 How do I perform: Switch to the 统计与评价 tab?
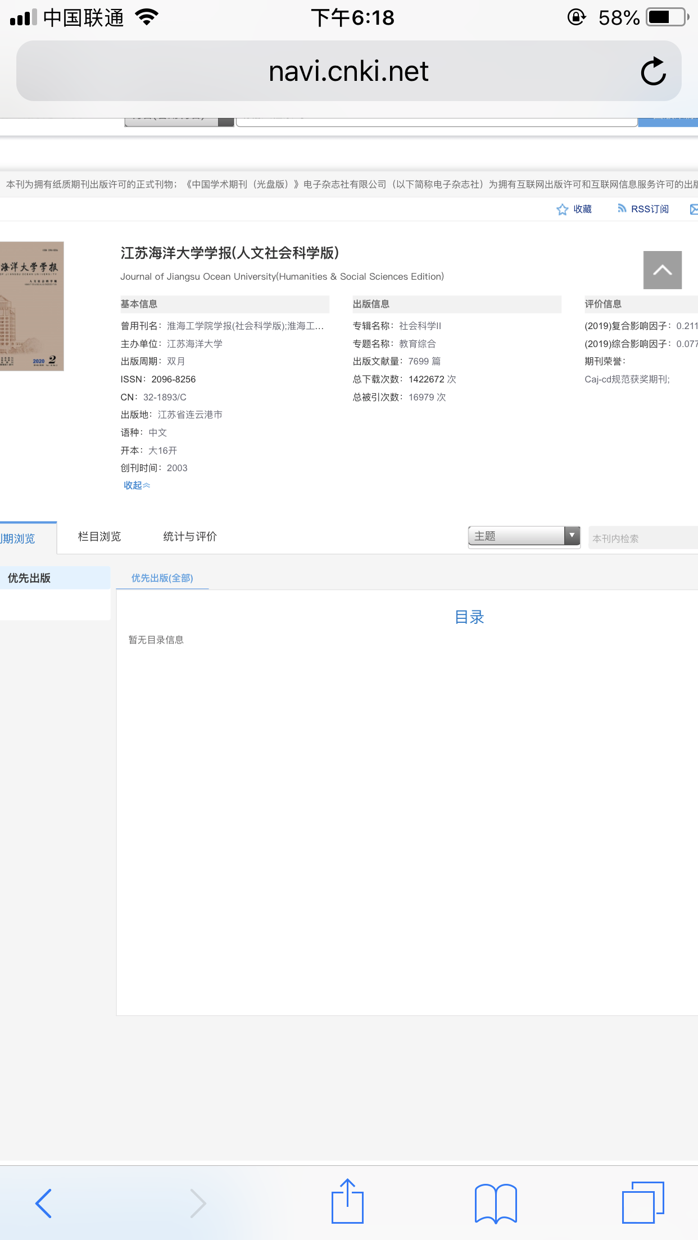point(190,537)
